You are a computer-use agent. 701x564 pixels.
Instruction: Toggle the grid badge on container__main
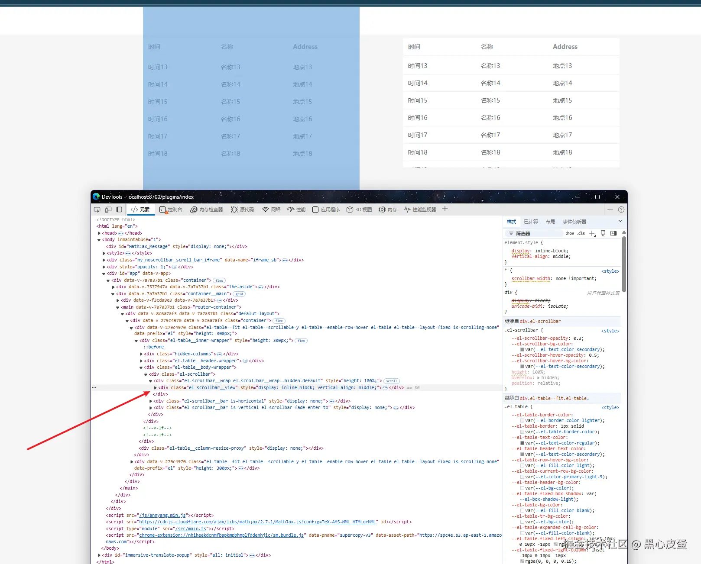click(x=239, y=294)
